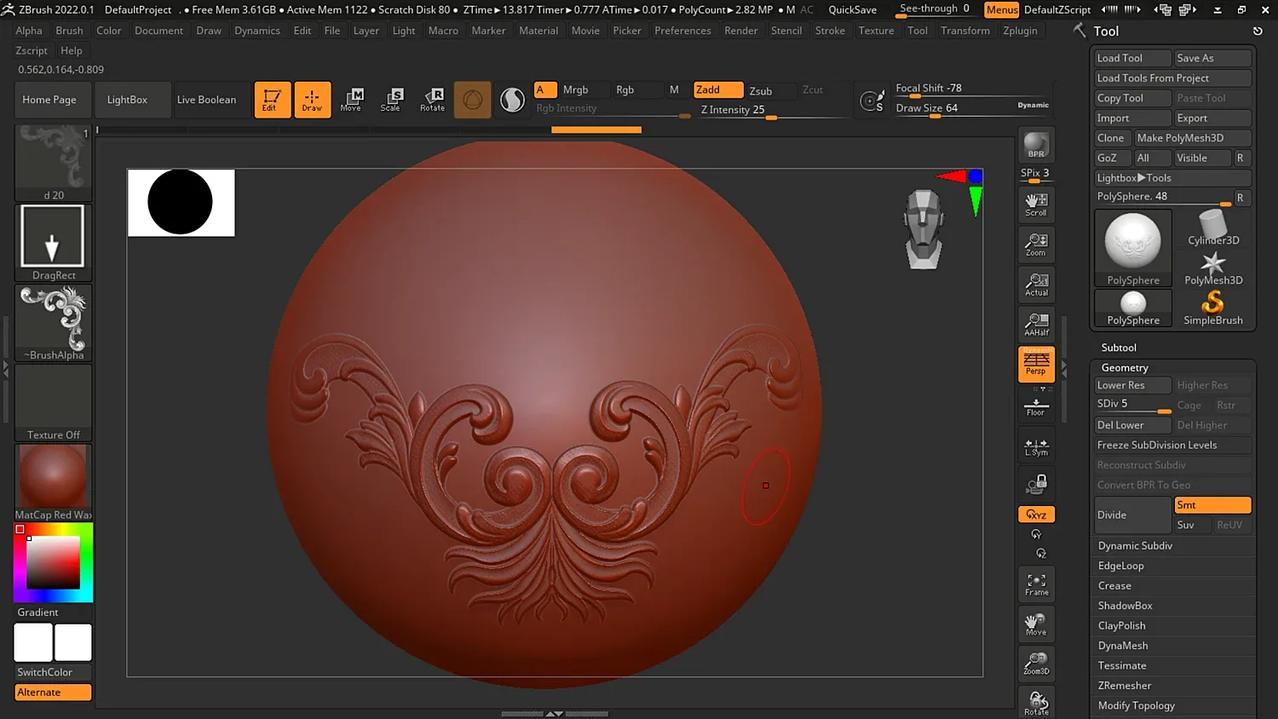Open the Zplugin menu
The image size is (1278, 719).
pyautogui.click(x=1020, y=31)
